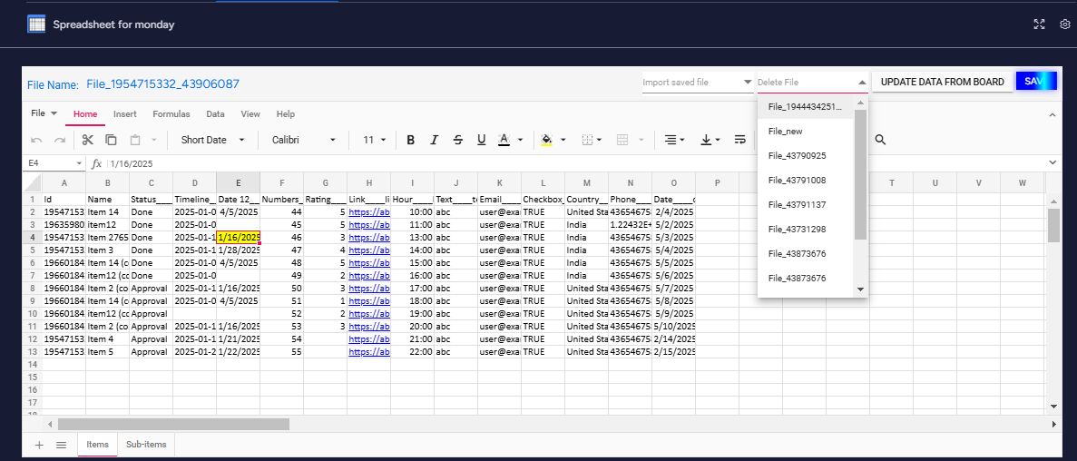Collapse the ribbon with chevron
Screen dimensions: 1077x461
tap(1052, 114)
